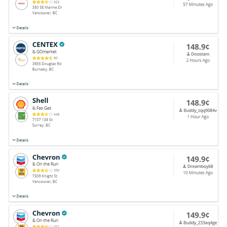Click On the Run logo on Knight St listing
Viewport: 227px width, 227px height.
[x=21, y=172]
